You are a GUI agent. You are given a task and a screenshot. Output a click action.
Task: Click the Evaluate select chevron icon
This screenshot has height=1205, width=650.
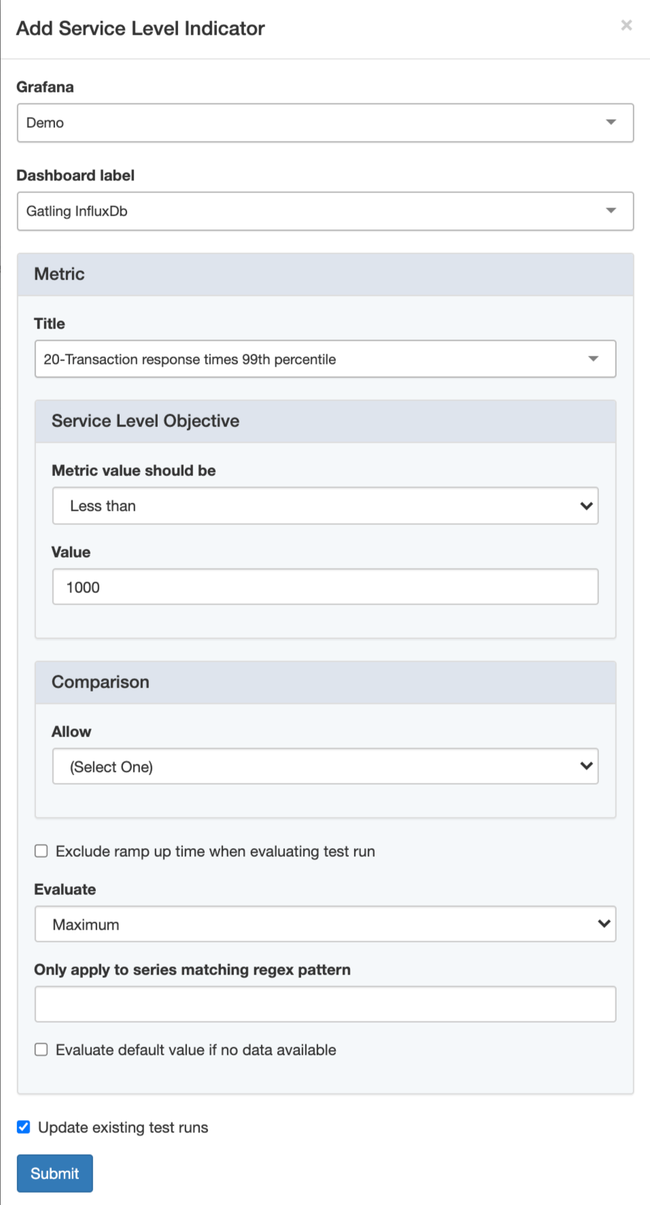point(604,923)
